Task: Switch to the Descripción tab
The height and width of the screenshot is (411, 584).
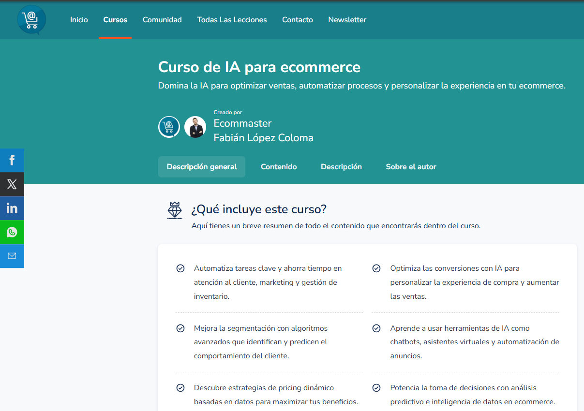Action: point(341,167)
